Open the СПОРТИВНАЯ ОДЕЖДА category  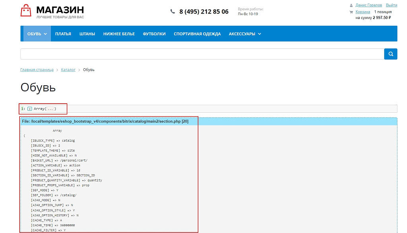click(197, 34)
